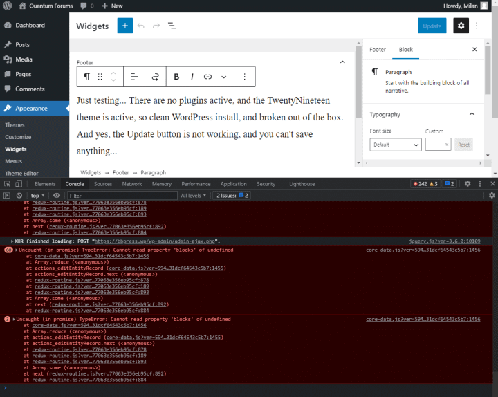Toggle the settings gear sidebar button
This screenshot has width=498, height=397.
click(x=461, y=26)
